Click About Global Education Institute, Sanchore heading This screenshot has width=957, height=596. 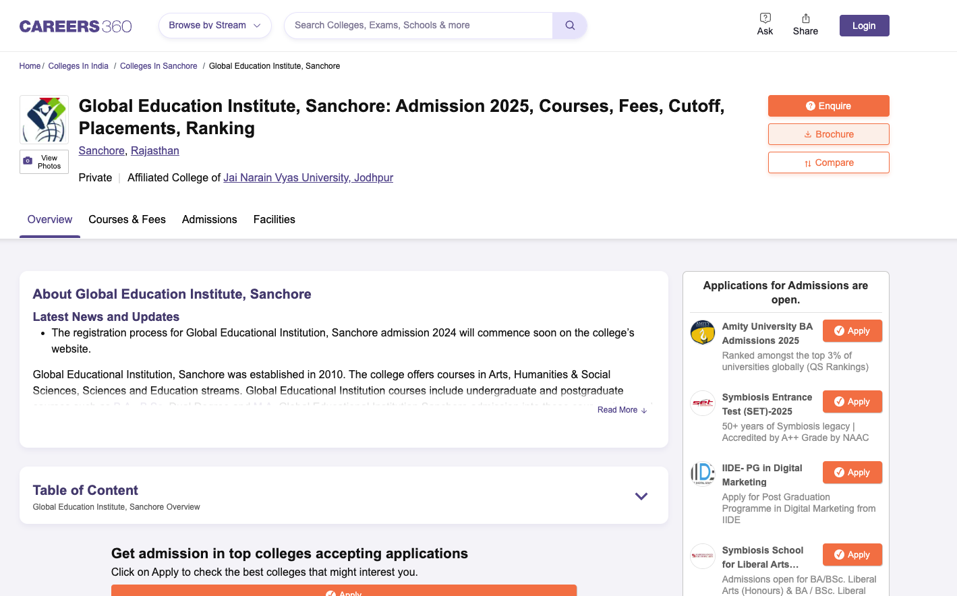(172, 295)
